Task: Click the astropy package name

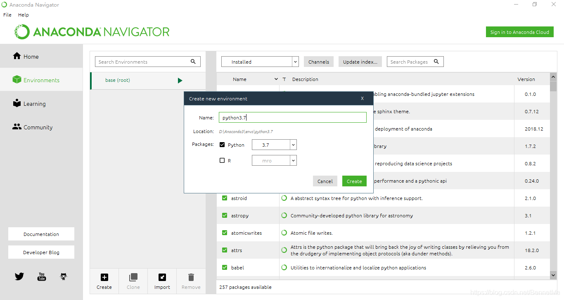Action: click(240, 216)
